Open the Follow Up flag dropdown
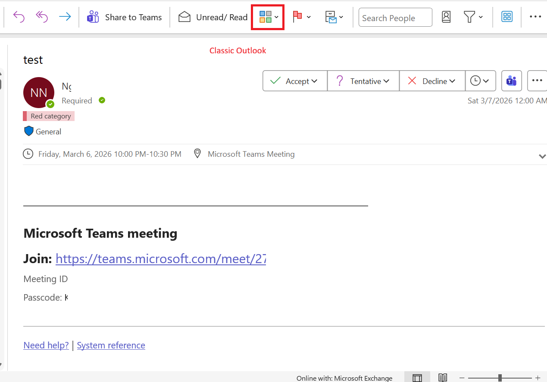Screen dimensions: 547x382 (x=302, y=17)
